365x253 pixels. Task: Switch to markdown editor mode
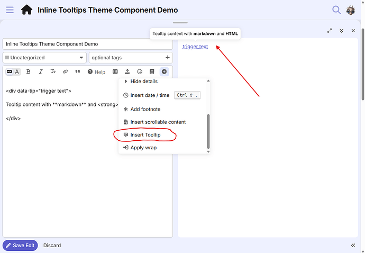click(x=10, y=72)
